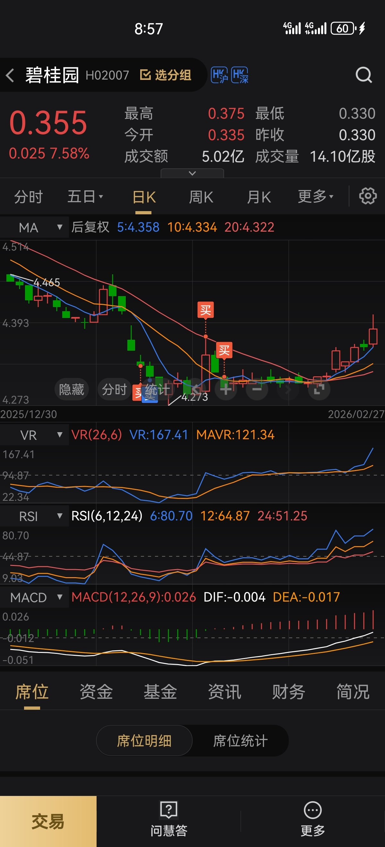Image resolution: width=385 pixels, height=847 pixels.
Task: Zoom in chart with plus button
Action: [226, 389]
